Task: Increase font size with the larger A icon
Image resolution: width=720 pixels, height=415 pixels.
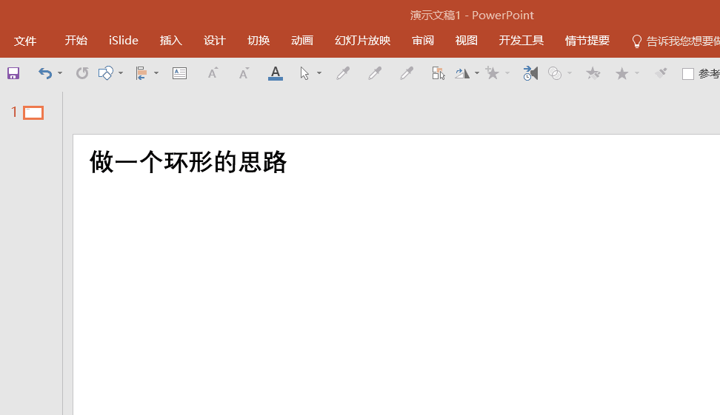Action: click(213, 73)
